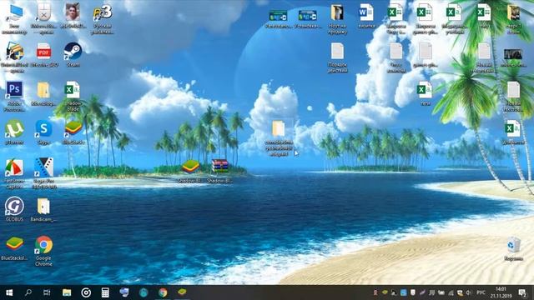The image size is (534, 300).
Task: Open the Google Chrome desktop shortcut
Action: coord(43,245)
